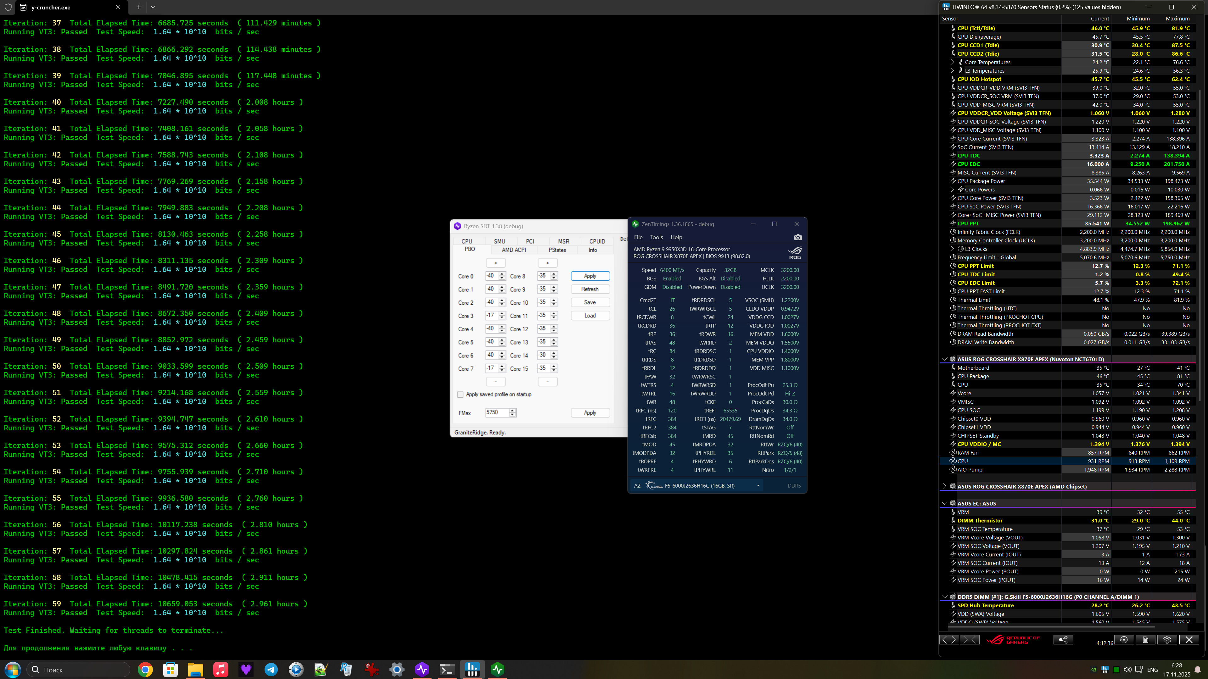Expand the Core Powers sensor group
This screenshot has width=1208, height=679.
[x=952, y=190]
